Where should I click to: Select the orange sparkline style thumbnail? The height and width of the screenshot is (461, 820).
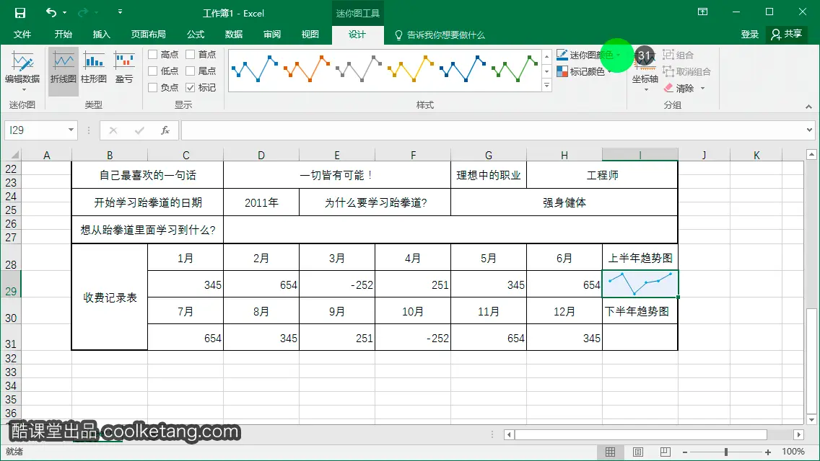pyautogui.click(x=307, y=68)
